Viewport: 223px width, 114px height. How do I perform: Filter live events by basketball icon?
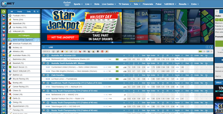pyautogui.click(x=62, y=52)
